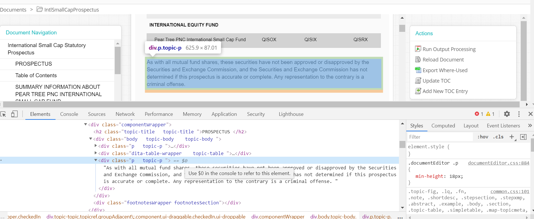Select the h2 topic-title PROSPECTUS node
The height and width of the screenshot is (219, 534).
[170, 132]
